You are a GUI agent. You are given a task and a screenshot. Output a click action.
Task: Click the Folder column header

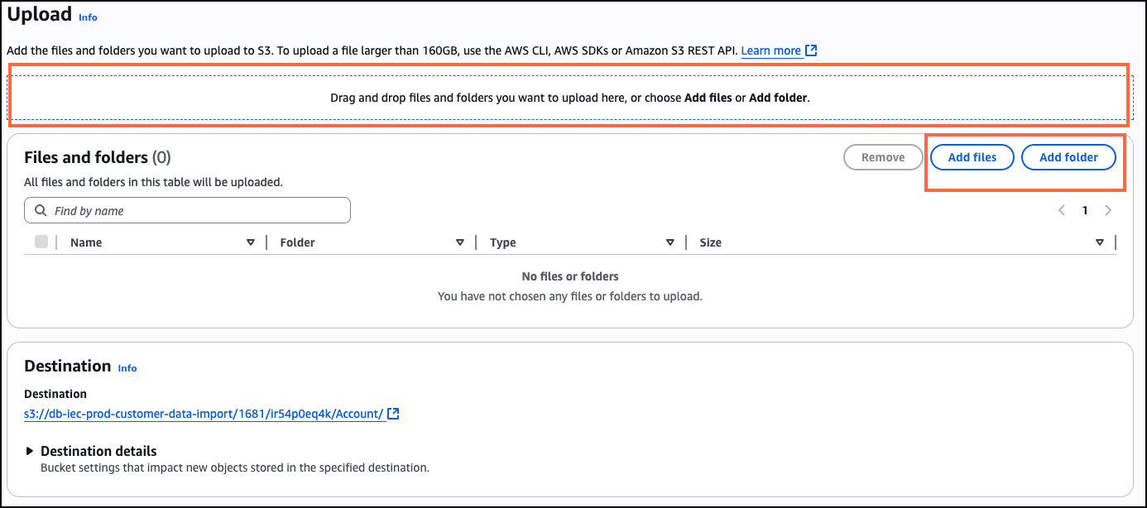pos(298,242)
